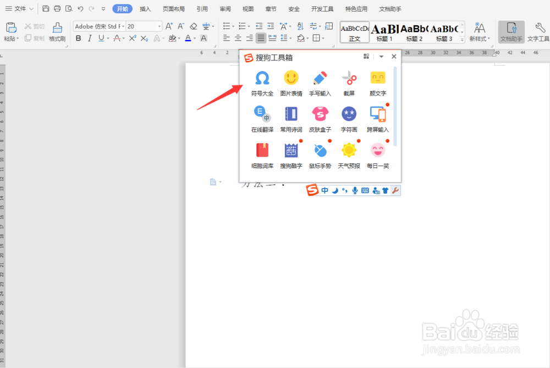Click the Sogou toolbox grid view icon
This screenshot has height=368, width=550.
(366, 56)
